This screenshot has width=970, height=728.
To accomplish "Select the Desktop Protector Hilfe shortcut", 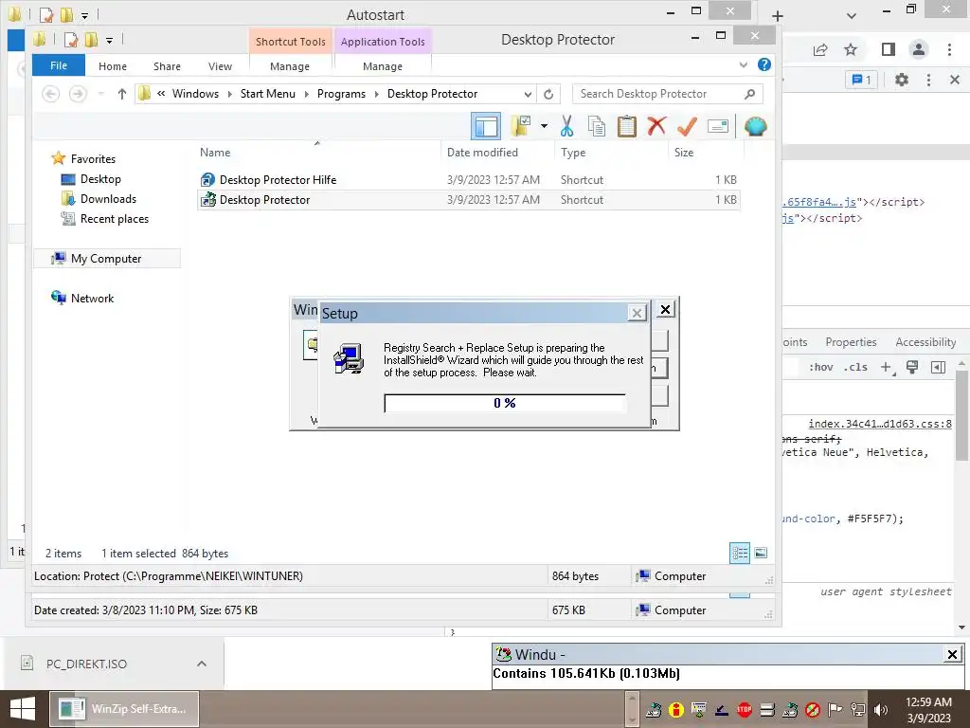I will tap(468, 180).
